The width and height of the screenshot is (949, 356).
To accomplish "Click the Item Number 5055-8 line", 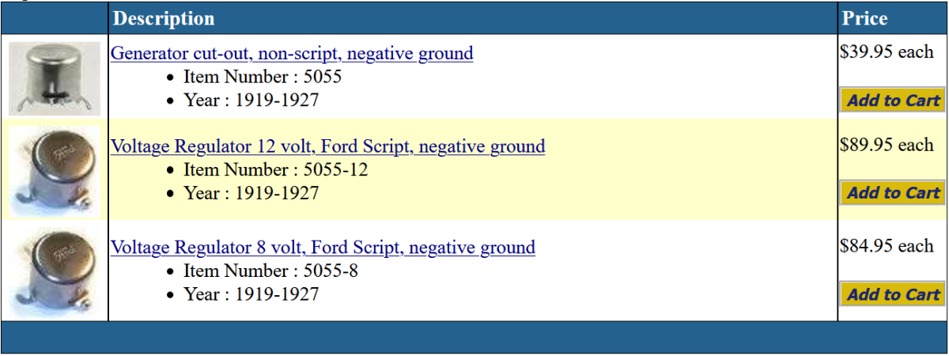I will (270, 271).
